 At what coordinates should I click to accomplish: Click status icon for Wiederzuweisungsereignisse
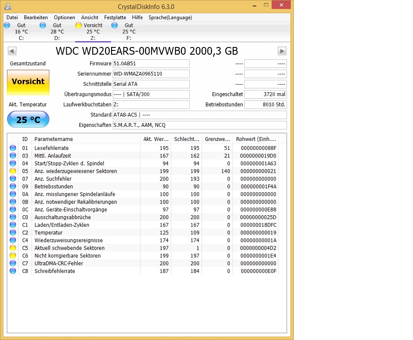[13, 240]
